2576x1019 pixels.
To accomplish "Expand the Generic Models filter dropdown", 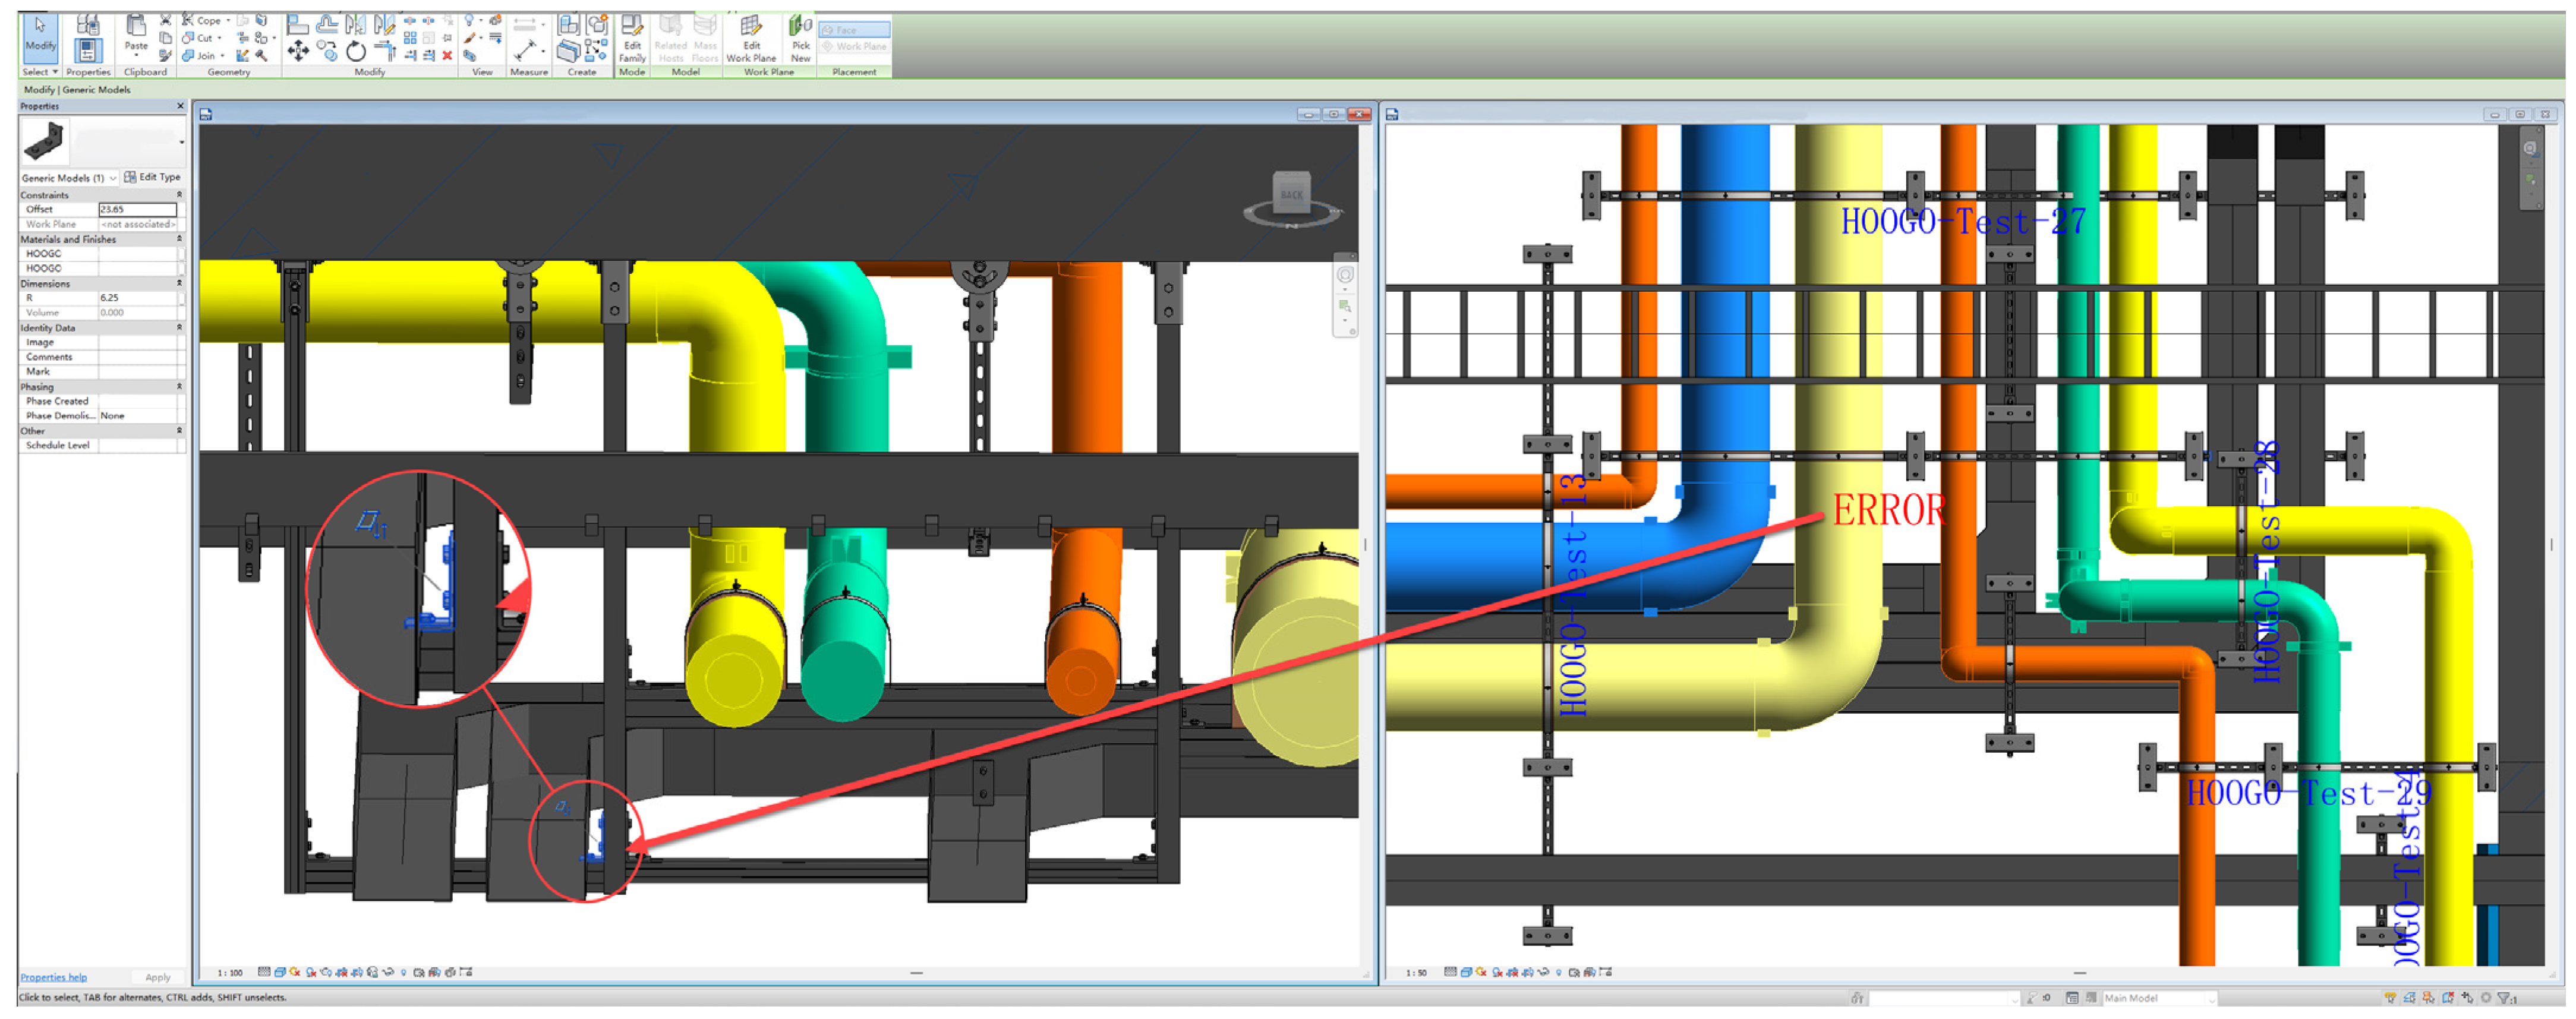I will pyautogui.click(x=113, y=178).
